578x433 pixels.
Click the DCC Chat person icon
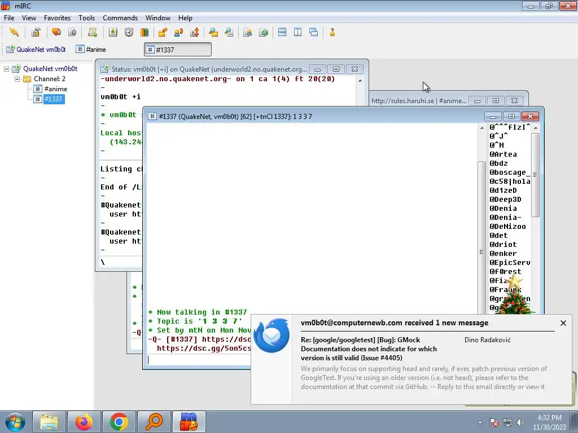tap(179, 32)
